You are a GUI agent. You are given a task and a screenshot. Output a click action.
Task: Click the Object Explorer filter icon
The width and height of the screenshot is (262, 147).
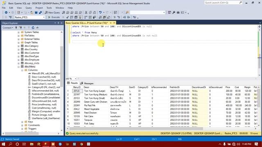click(29, 28)
